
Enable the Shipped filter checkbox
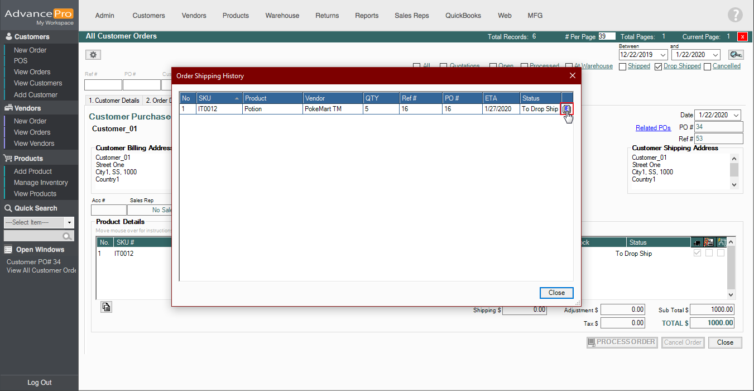[x=623, y=66]
